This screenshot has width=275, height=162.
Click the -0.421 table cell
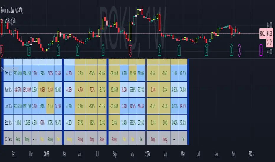[153, 106]
